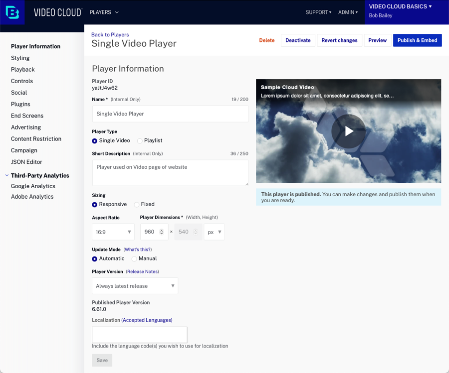Adjust the width 960 stepper arrows
449x373 pixels.
(162, 232)
